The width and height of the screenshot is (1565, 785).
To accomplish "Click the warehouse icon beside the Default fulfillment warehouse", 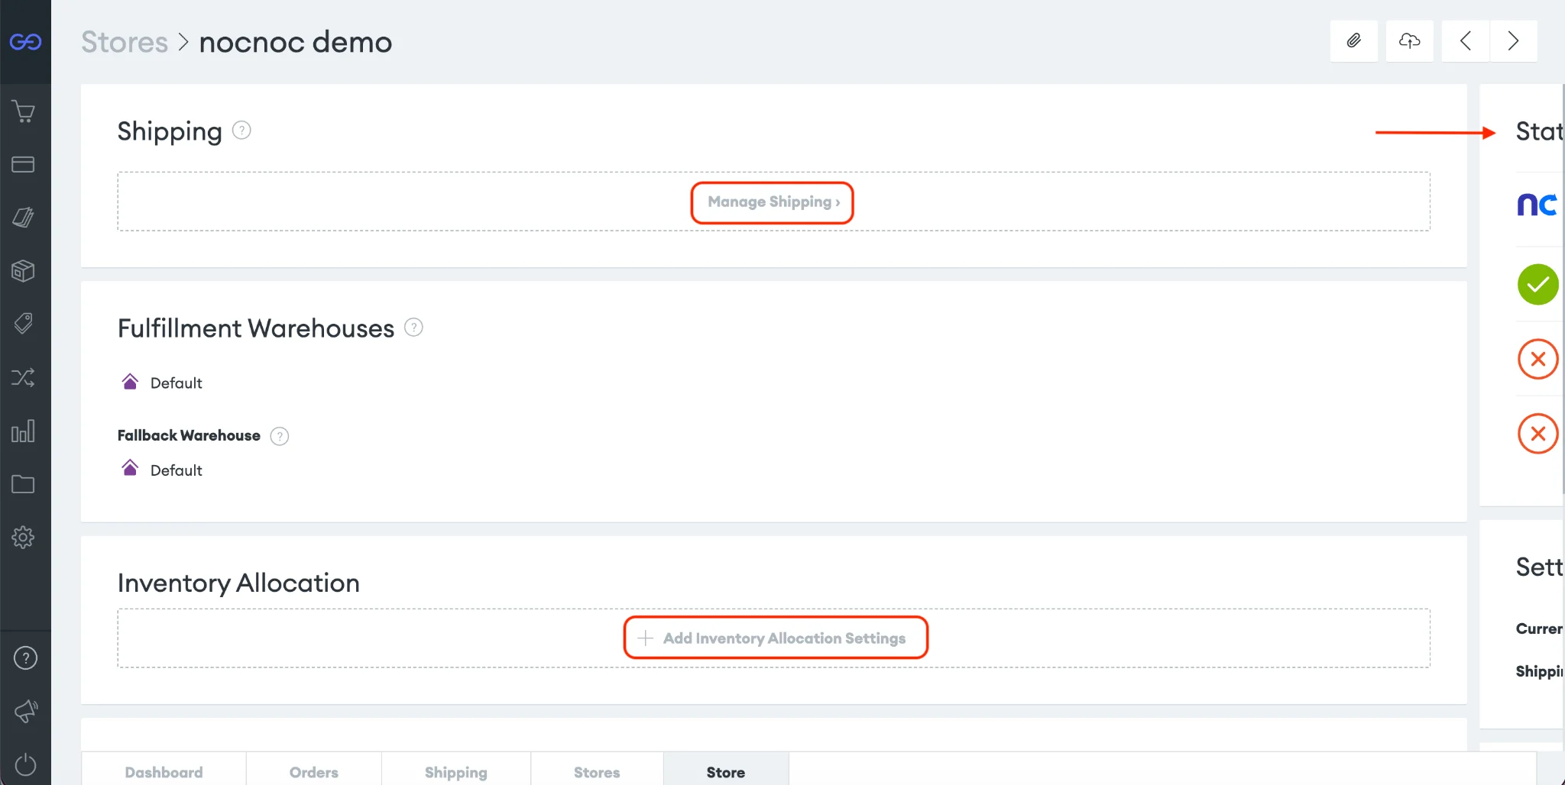I will (130, 382).
